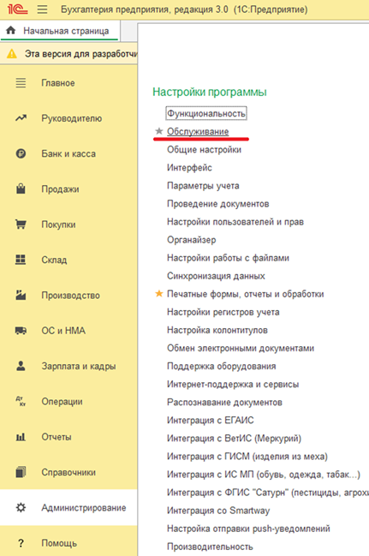Open Интеграция с ФГИС "Сатурн" link
This screenshot has height=556, width=369.
(268, 493)
